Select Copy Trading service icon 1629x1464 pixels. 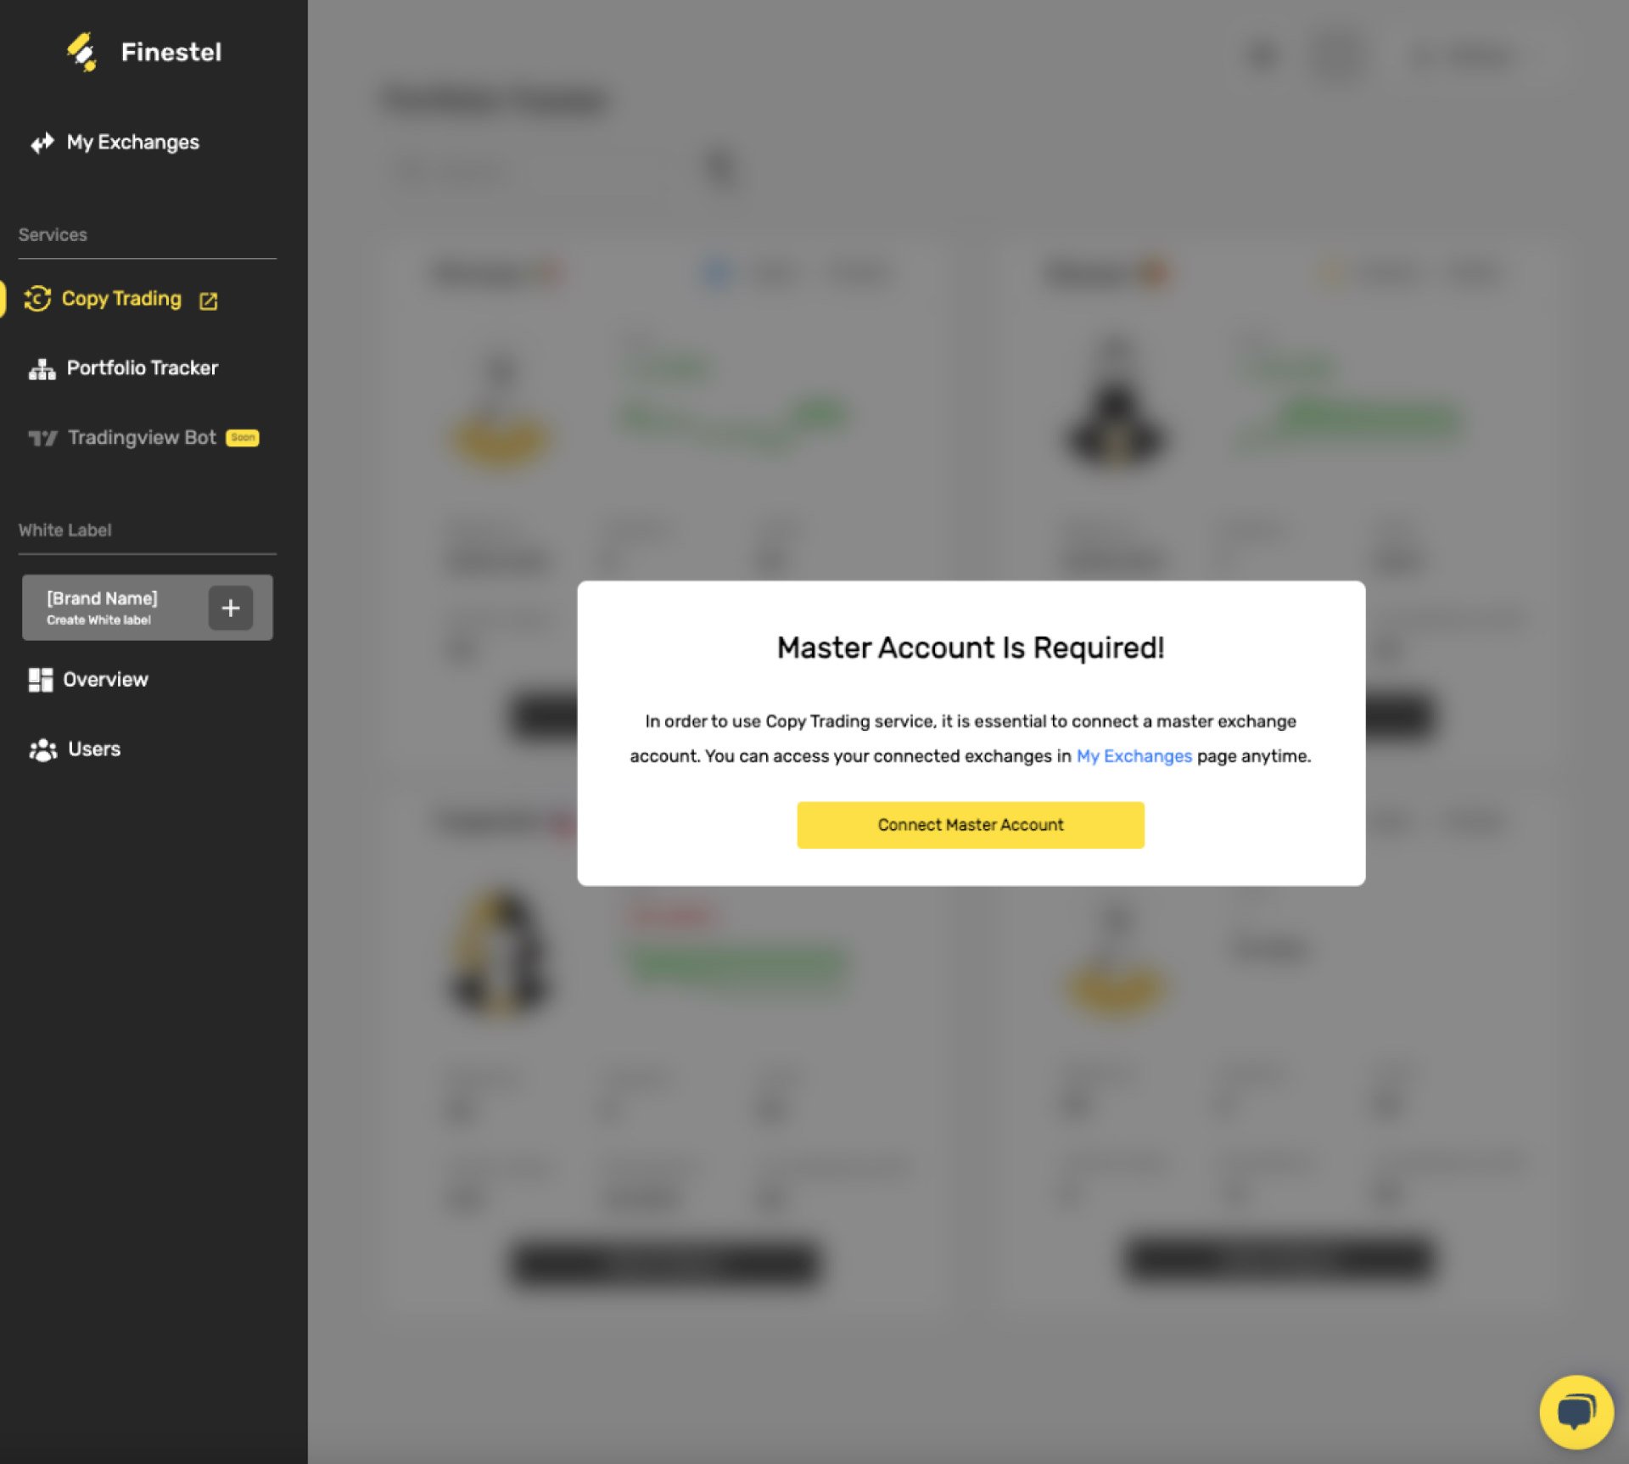(40, 298)
